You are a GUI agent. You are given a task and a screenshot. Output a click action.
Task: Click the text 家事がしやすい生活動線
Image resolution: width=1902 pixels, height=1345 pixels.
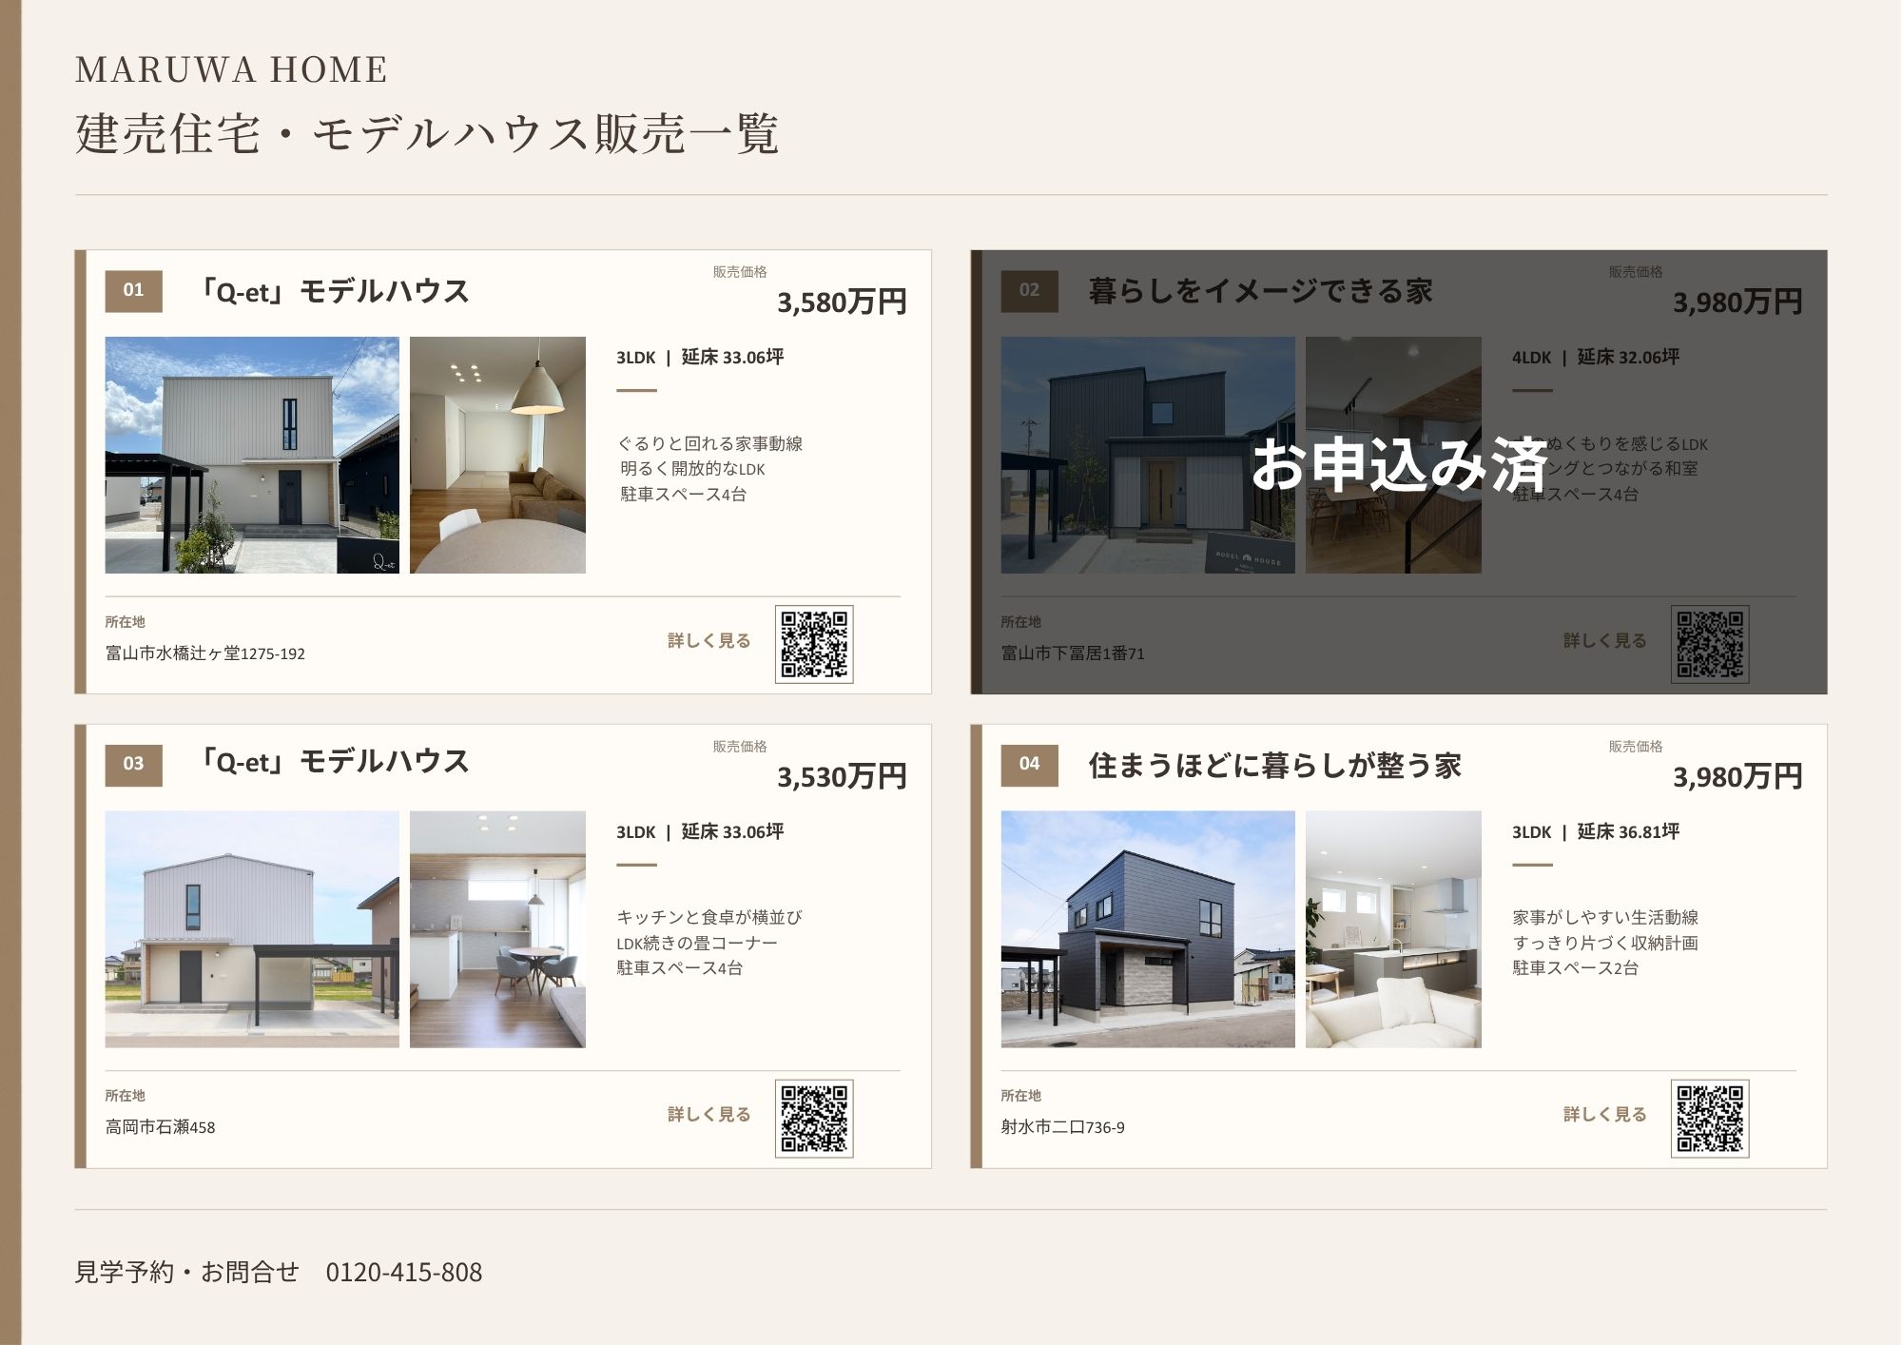pyautogui.click(x=1605, y=917)
